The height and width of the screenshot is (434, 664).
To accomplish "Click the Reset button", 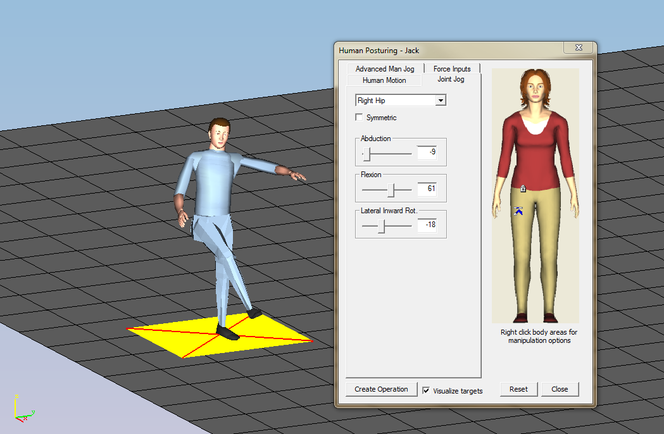I will 519,389.
